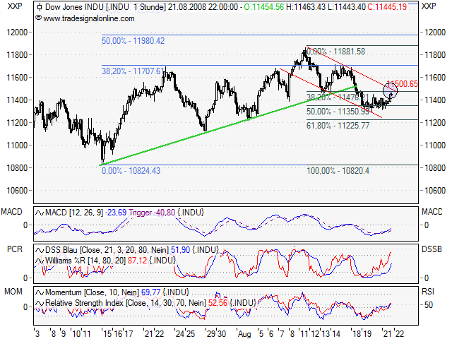
Task: Click the blue circle marker near 11500.65
Action: click(390, 90)
